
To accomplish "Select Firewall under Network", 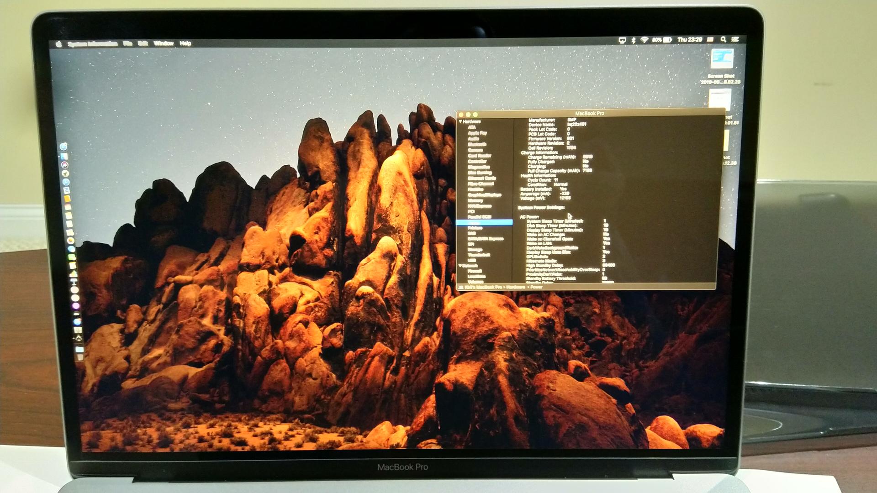I will click(475, 271).
